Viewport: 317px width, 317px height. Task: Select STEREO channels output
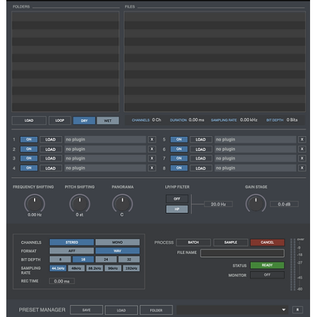click(72, 242)
